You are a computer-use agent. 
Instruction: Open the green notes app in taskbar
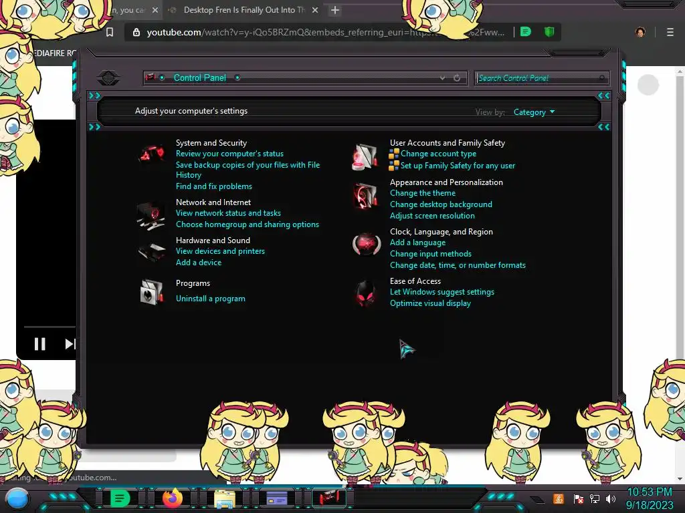click(x=120, y=498)
